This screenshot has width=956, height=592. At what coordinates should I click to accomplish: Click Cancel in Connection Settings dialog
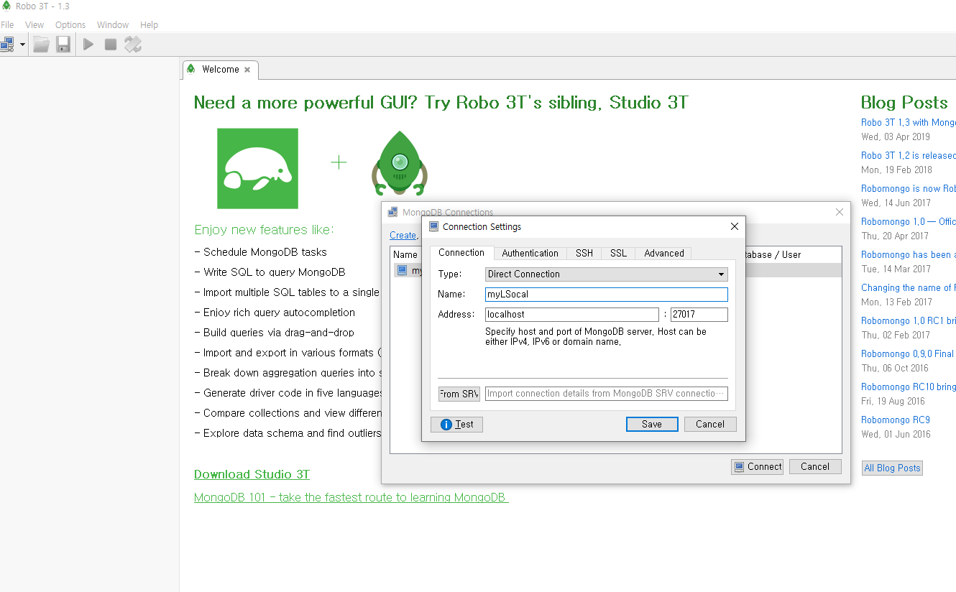[710, 424]
